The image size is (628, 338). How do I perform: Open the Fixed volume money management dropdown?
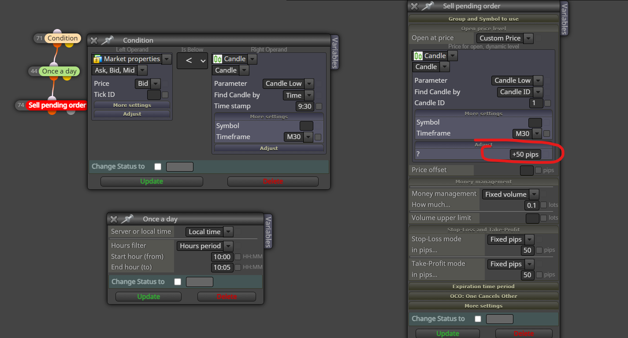point(534,194)
